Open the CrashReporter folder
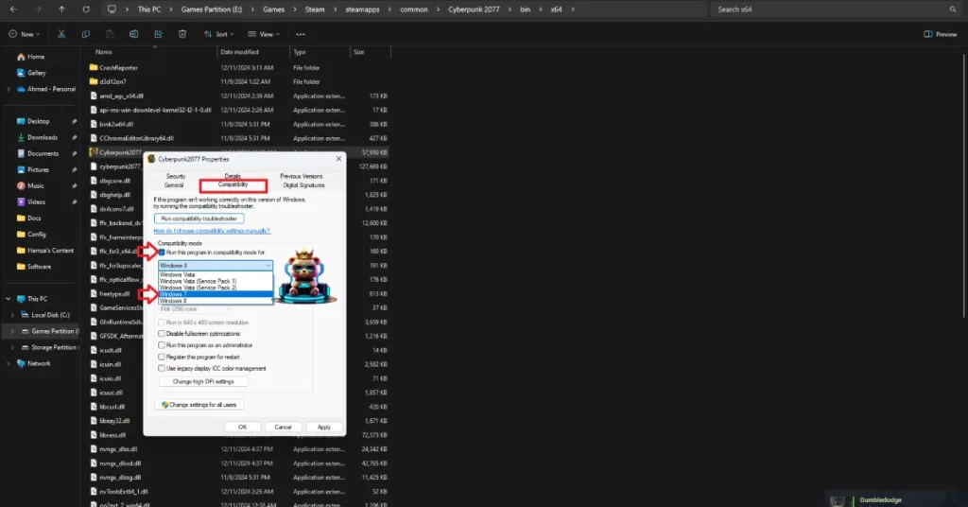Viewport: 968px width, 507px height. click(118, 68)
